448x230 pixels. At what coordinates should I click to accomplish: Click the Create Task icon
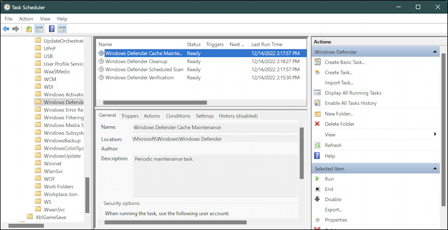[x=317, y=72]
